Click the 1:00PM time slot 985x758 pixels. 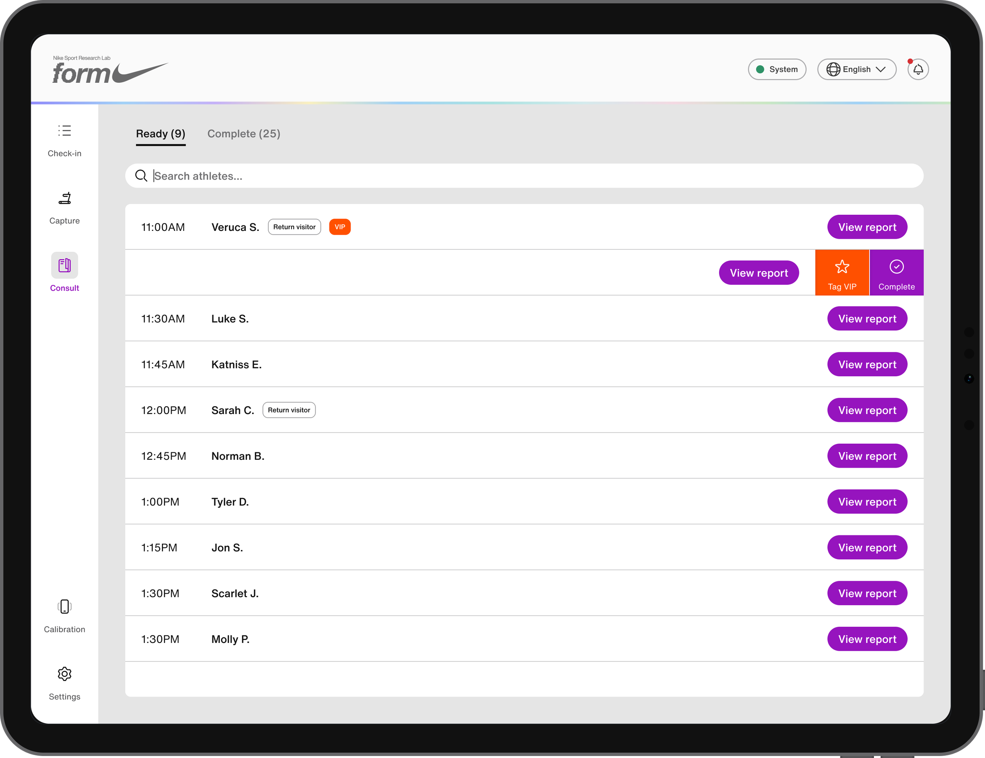click(x=160, y=502)
